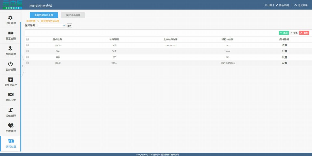Viewport: 312px width, 156px height.
Task: Select the 医师提成方案设置 tab
Action: pyautogui.click(x=44, y=15)
